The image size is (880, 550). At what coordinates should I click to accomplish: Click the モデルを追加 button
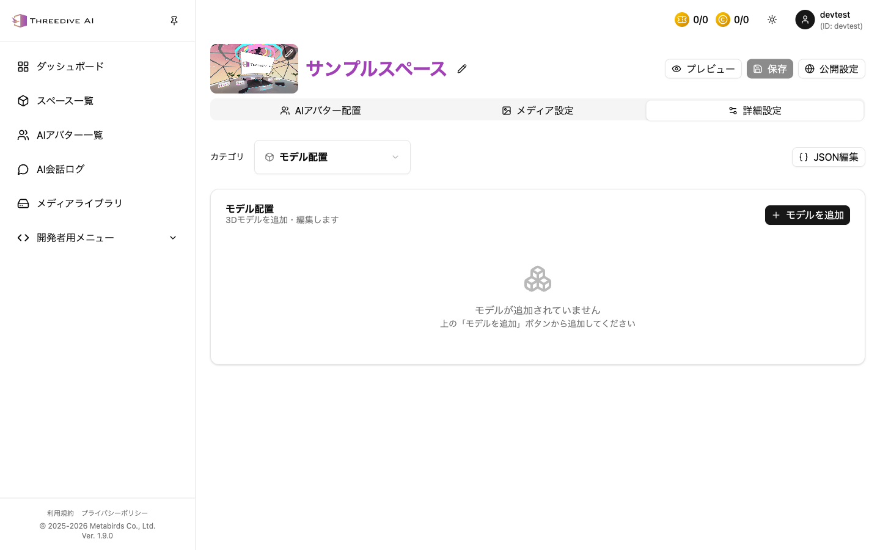point(807,215)
